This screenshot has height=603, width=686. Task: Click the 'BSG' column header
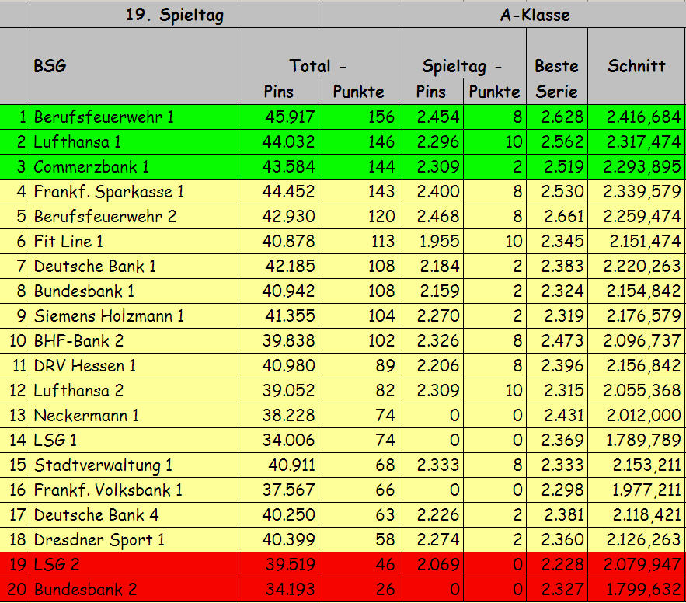tap(134, 66)
